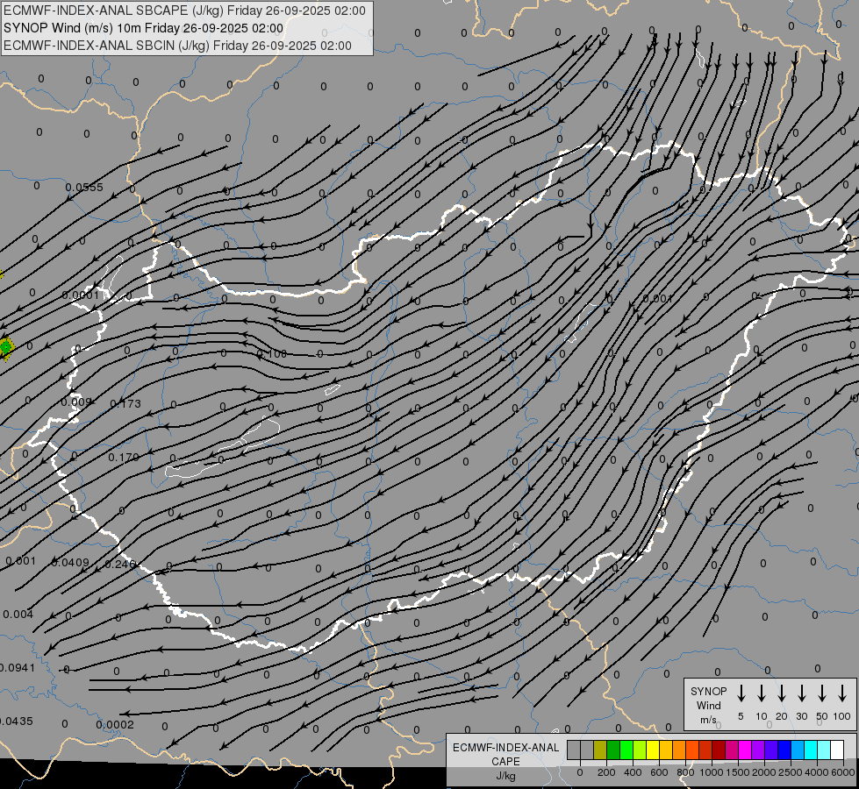Pick the bright yellow CAPE legend swatch
Screen dimensions: 859x789
click(653, 750)
